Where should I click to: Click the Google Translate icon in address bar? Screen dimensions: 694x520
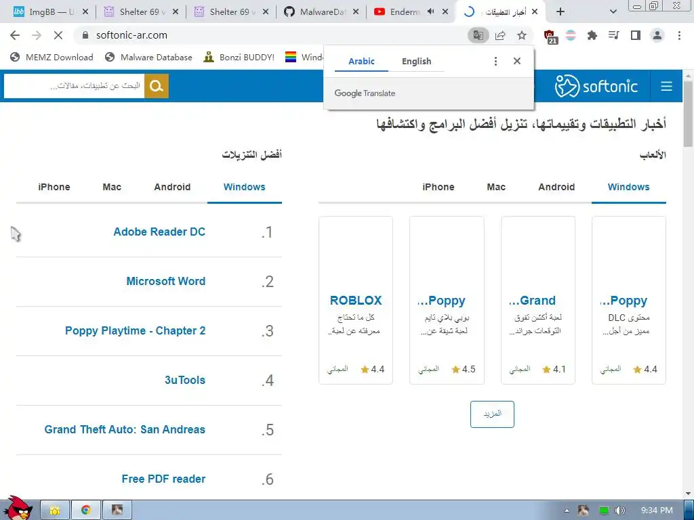pyautogui.click(x=478, y=35)
